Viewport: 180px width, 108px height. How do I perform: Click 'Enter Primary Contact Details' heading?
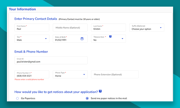point(36,19)
